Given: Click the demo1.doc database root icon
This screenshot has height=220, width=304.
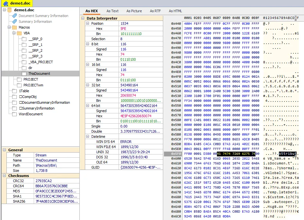Looking at the screenshot, I should (9, 10).
